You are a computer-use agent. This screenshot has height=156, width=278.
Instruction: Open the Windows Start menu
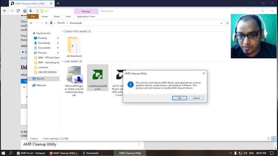coord(3,153)
